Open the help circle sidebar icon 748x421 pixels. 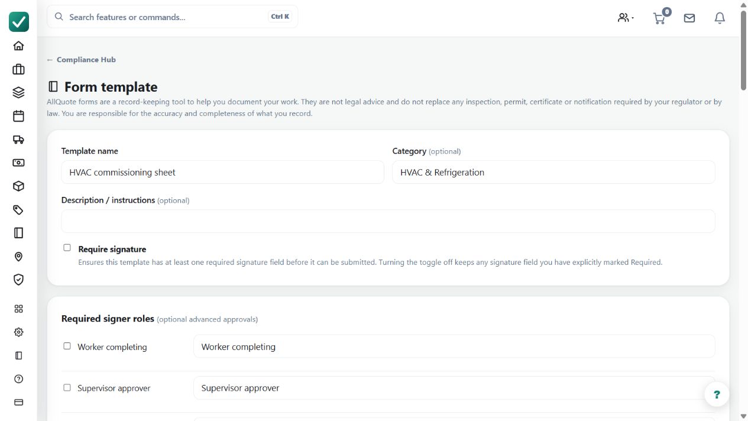[x=18, y=379]
